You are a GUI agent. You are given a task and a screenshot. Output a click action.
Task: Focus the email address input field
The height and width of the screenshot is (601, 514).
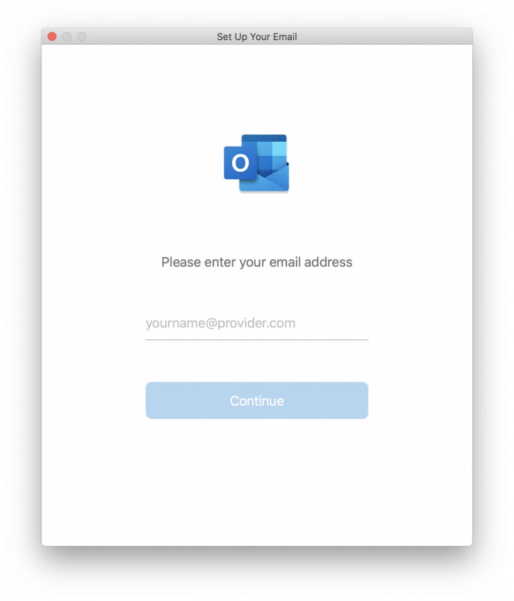tap(257, 323)
